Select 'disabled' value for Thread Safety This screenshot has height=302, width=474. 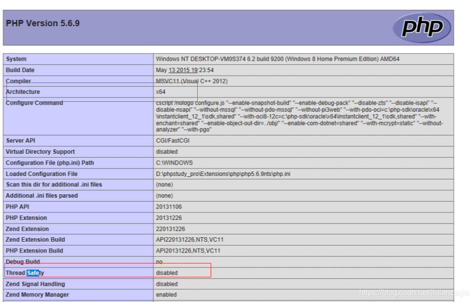[167, 273]
